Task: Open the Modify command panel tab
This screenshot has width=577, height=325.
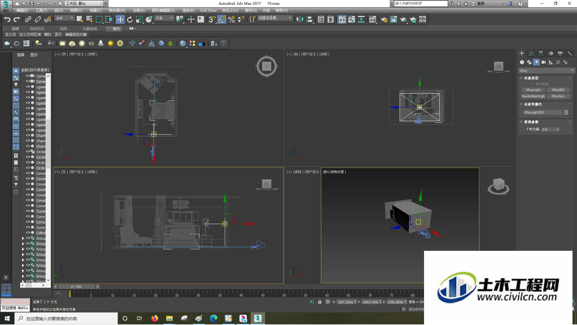Action: pos(531,53)
